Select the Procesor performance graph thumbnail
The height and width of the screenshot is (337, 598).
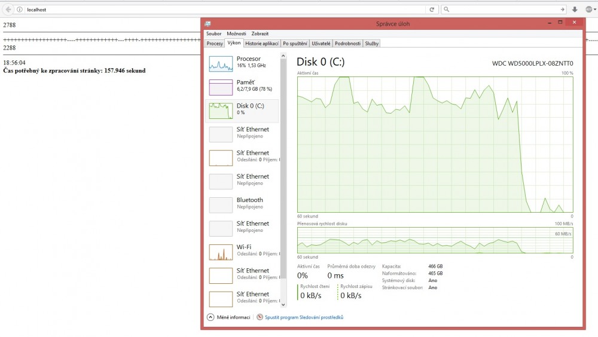(221, 63)
